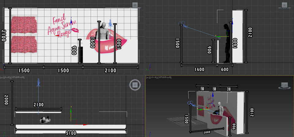
Task: Open [リアリスティック] shading menu in トップ viewport
Action: [17, 77]
